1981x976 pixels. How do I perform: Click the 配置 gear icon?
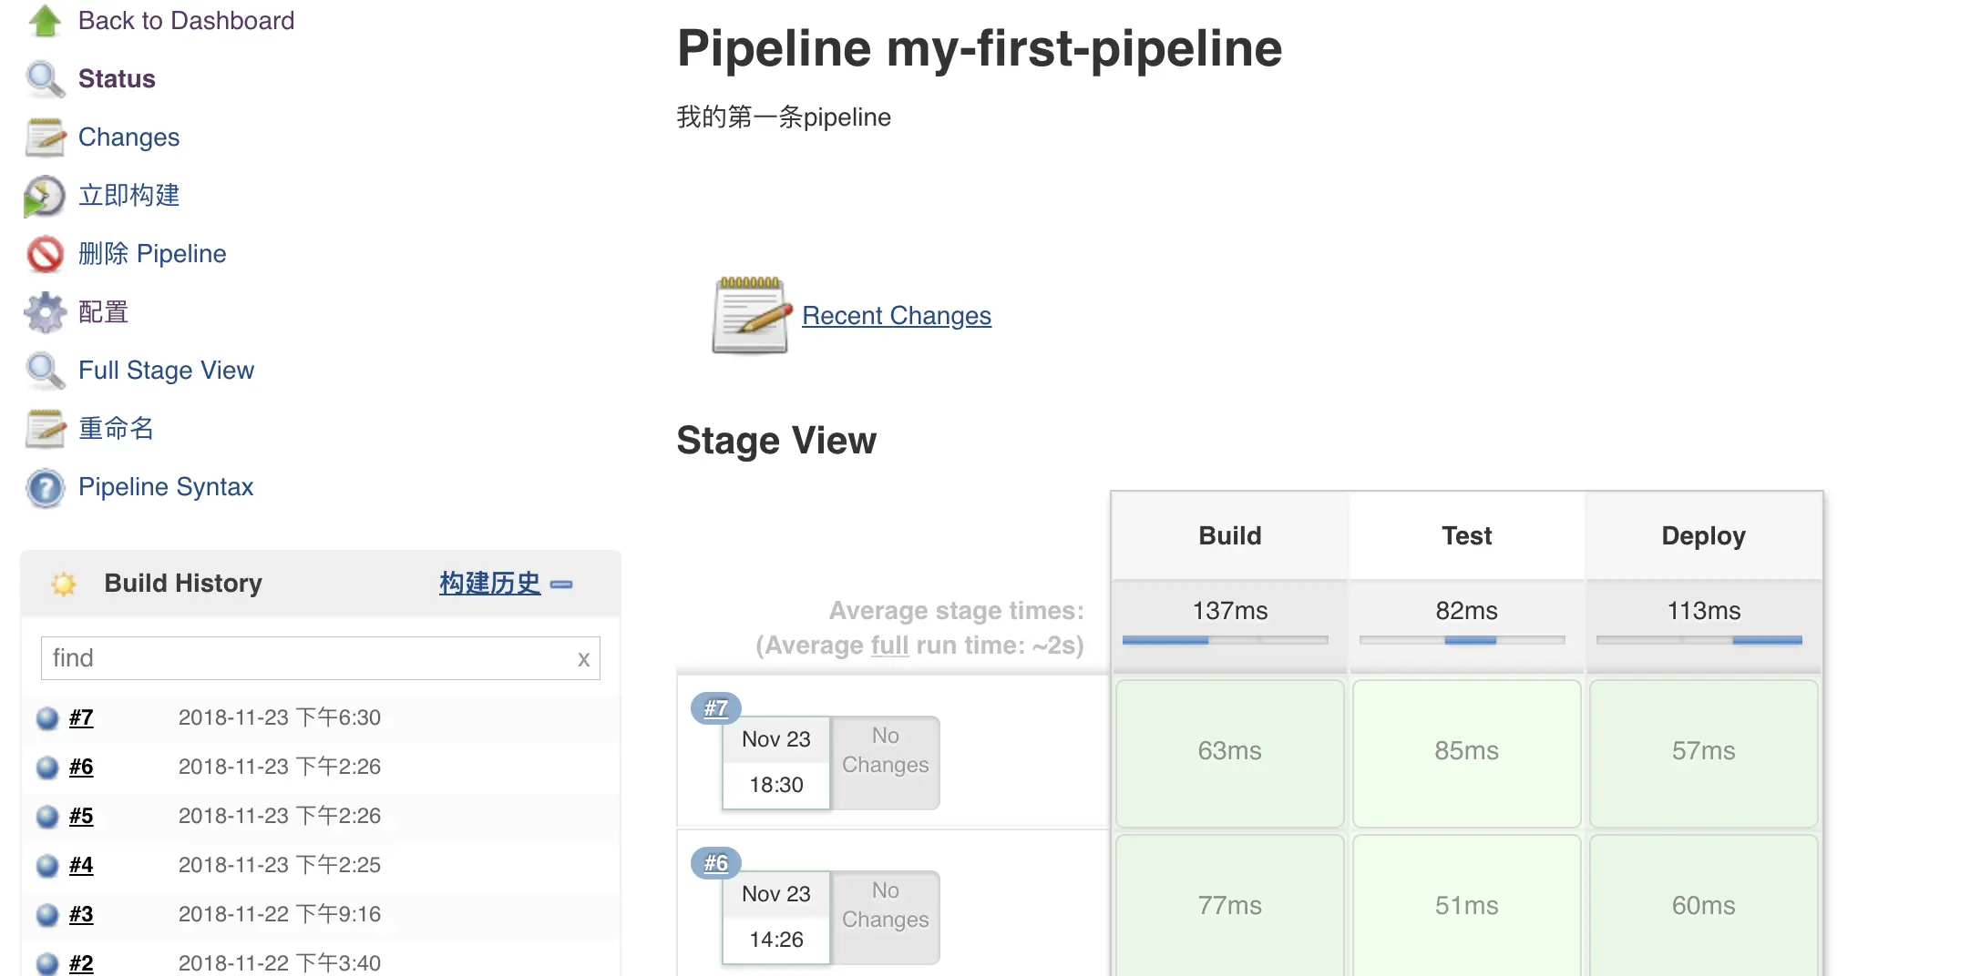(45, 312)
